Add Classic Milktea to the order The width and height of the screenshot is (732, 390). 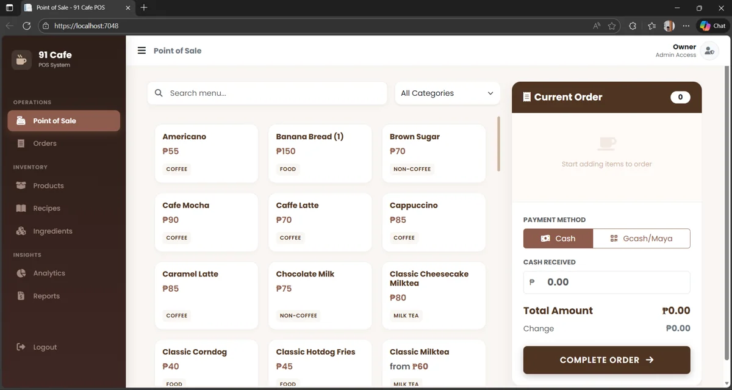tap(434, 364)
